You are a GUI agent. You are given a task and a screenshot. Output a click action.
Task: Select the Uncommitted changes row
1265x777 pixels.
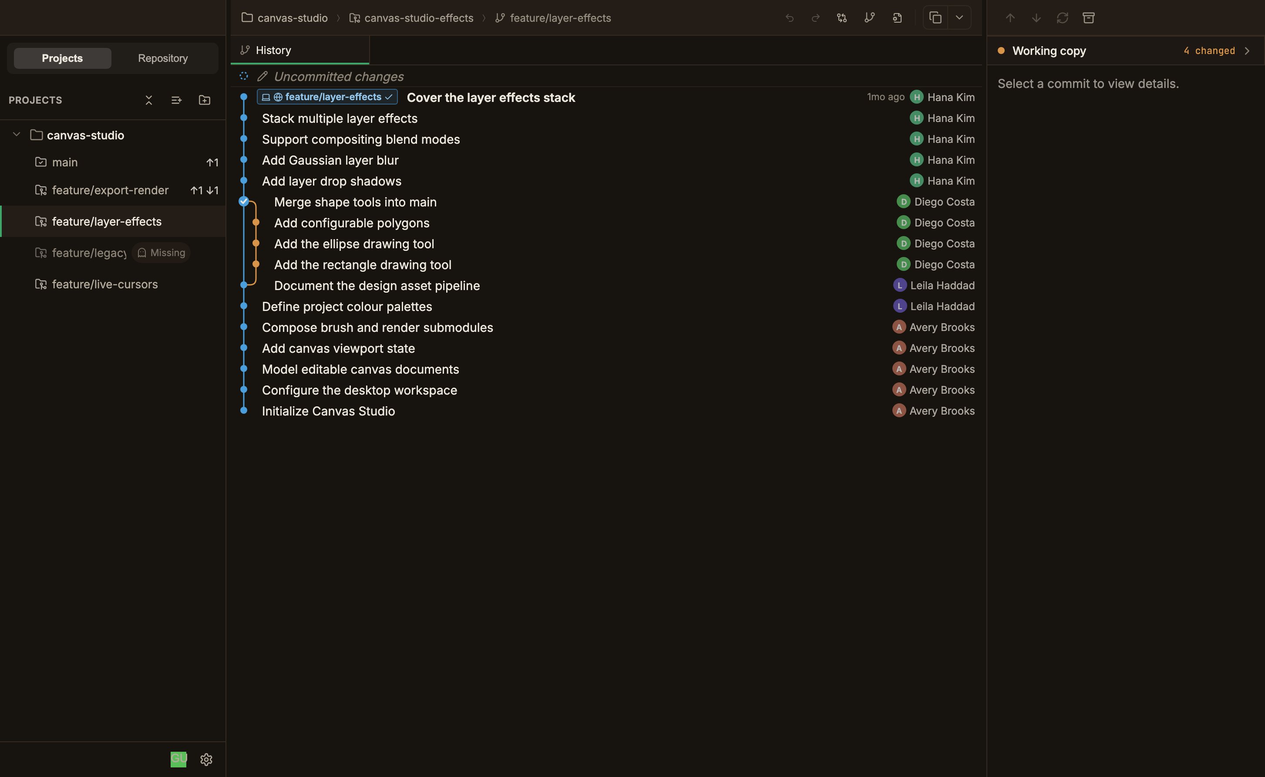pyautogui.click(x=606, y=77)
